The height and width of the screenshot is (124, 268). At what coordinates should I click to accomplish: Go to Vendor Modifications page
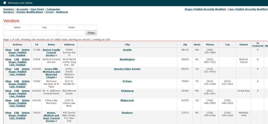29,12
